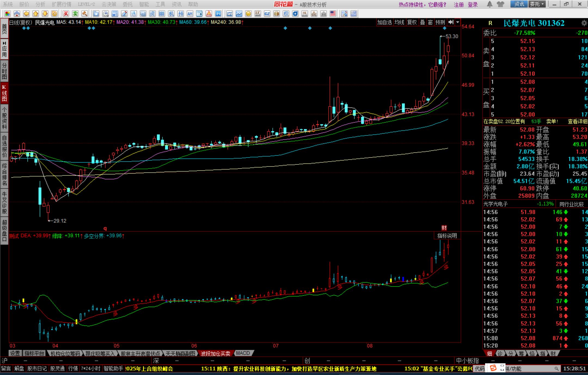The height and width of the screenshot is (375, 588).
Task: Click 加自选 to add to watchlist
Action: [384, 22]
